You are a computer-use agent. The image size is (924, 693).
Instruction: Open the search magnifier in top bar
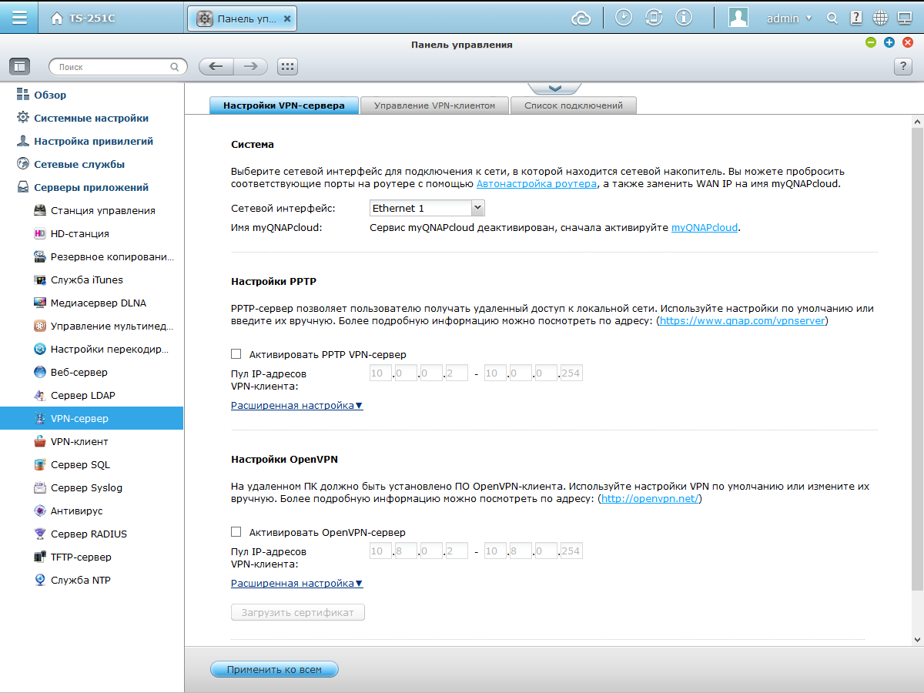[832, 18]
